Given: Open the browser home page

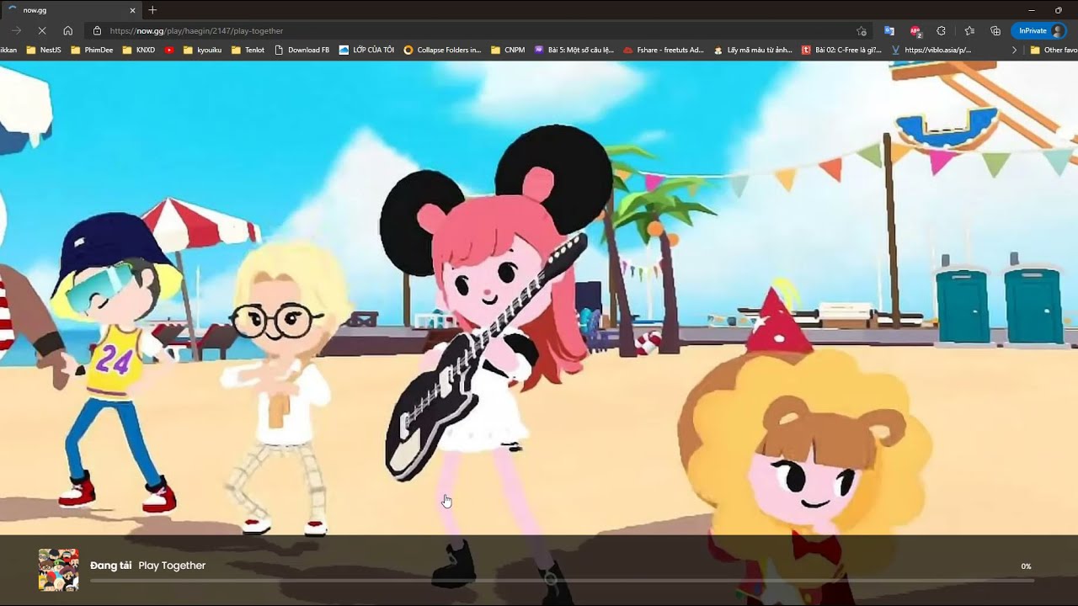Looking at the screenshot, I should 67,30.
